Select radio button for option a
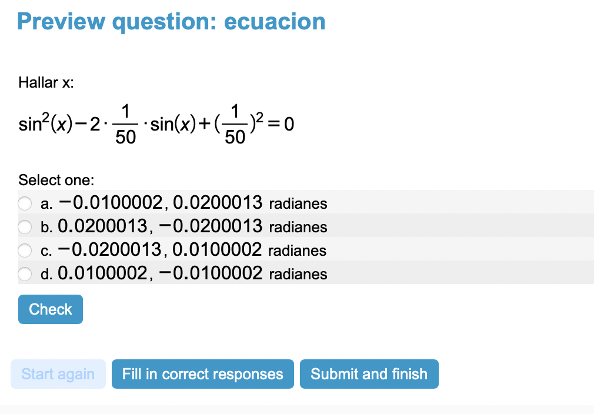This screenshot has height=414, width=594. point(25,203)
